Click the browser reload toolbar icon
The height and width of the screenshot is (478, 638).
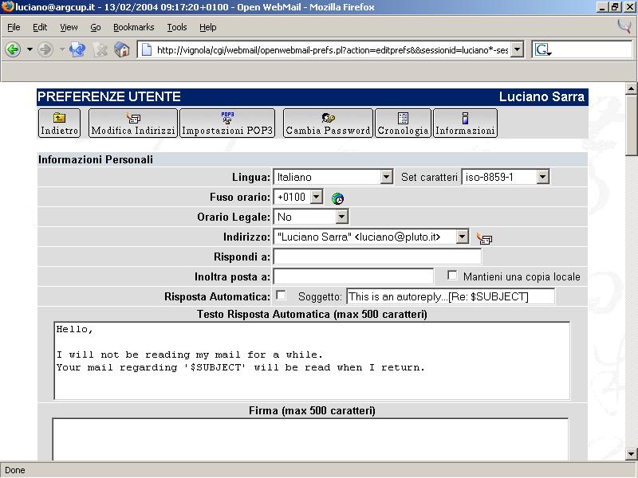77,50
